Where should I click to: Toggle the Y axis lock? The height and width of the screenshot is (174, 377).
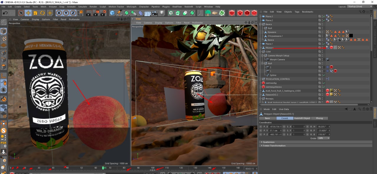point(66,13)
